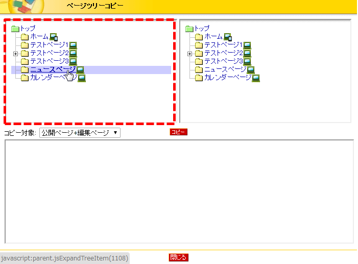Image resolution: width=358 pixels, height=264 pixels.
Task: Click ホーム device icon in right tree
Action: click(x=228, y=37)
